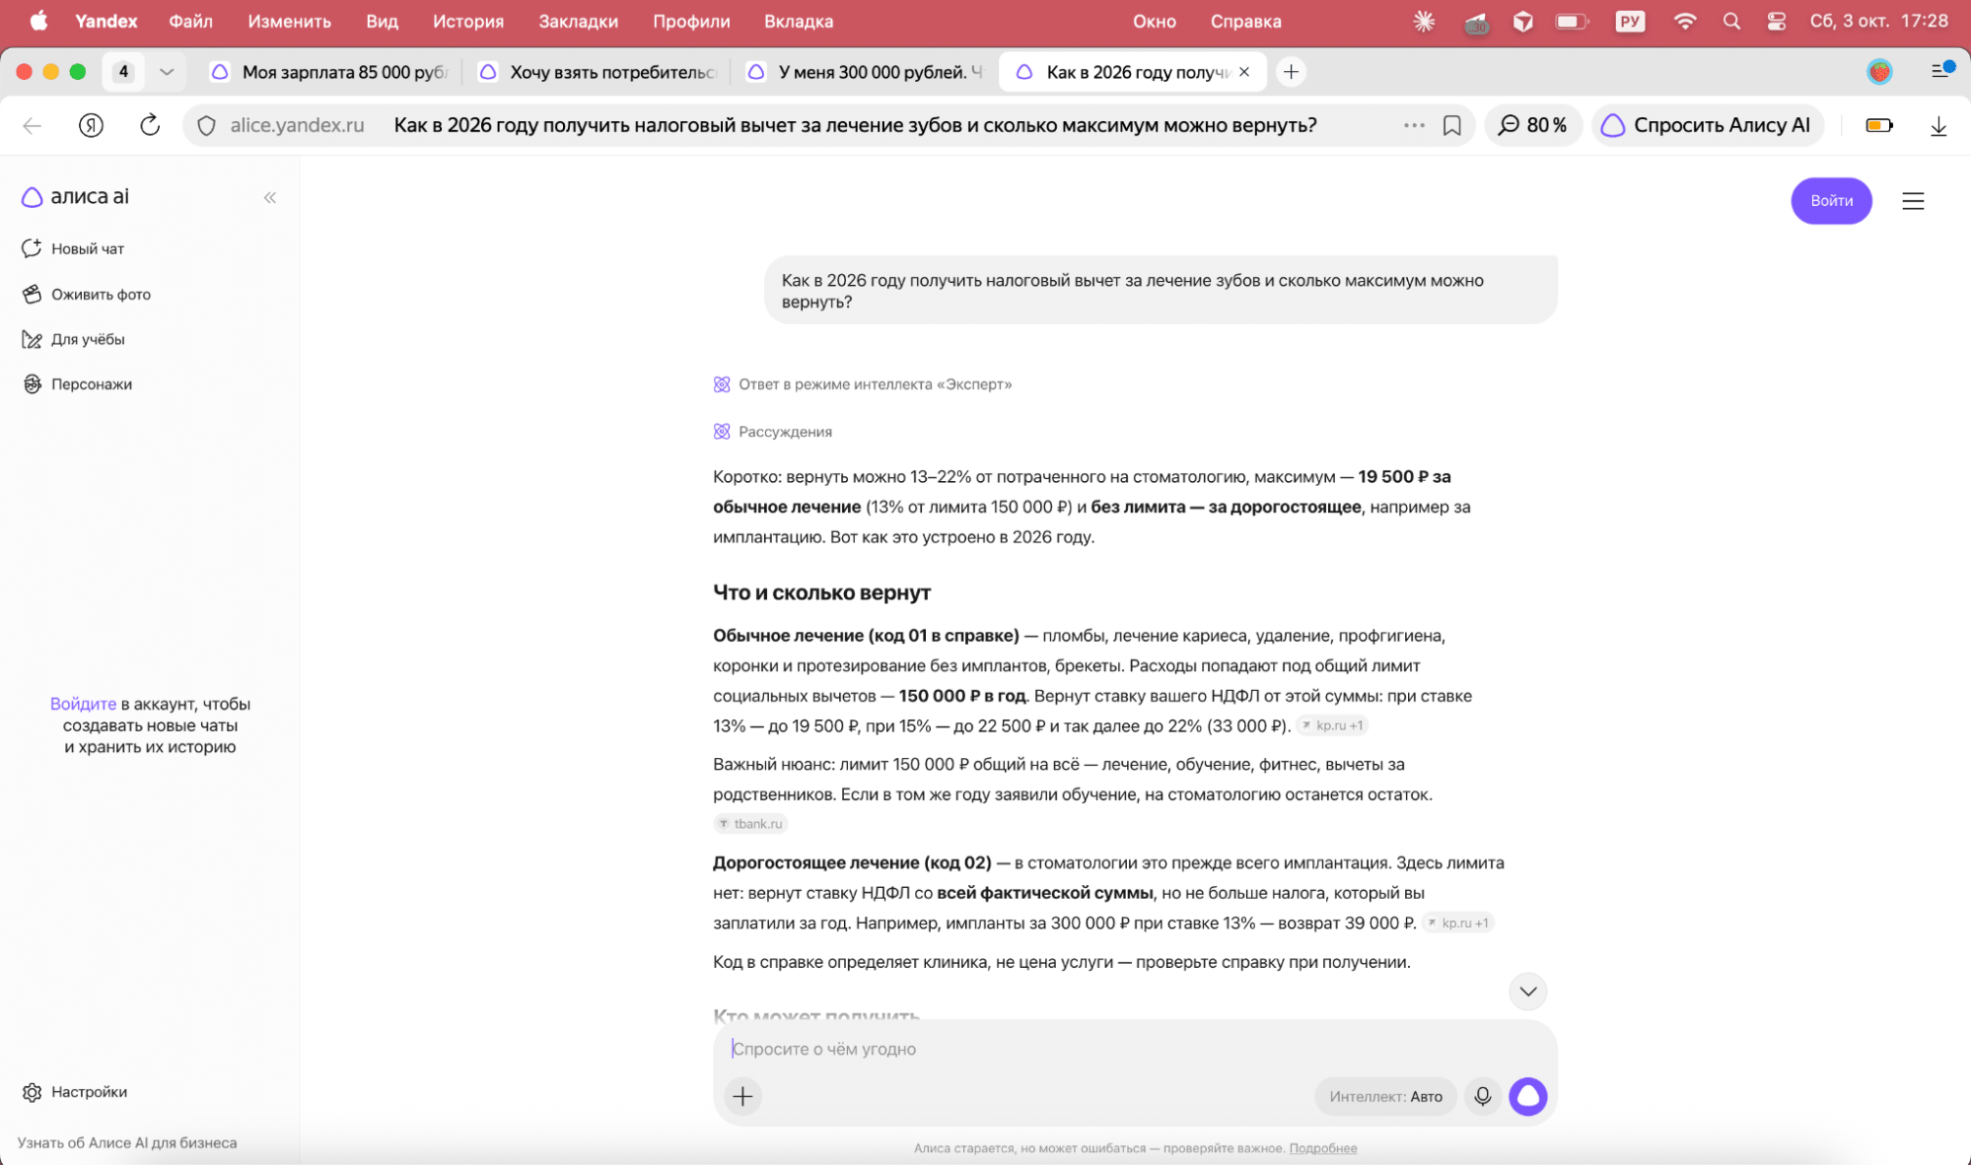
Task: Follow the Войдите link in sidebar
Action: (83, 704)
